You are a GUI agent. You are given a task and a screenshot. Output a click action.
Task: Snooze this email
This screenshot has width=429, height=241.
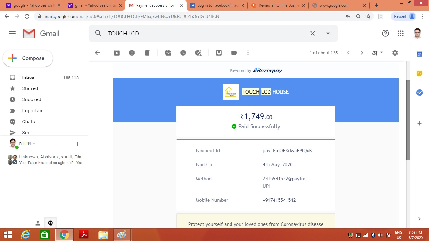pos(183,53)
